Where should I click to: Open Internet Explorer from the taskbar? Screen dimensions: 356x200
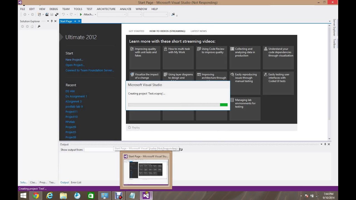click(x=50, y=196)
